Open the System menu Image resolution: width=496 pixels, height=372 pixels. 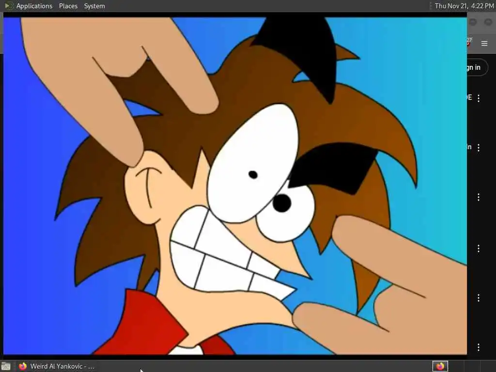(x=94, y=6)
